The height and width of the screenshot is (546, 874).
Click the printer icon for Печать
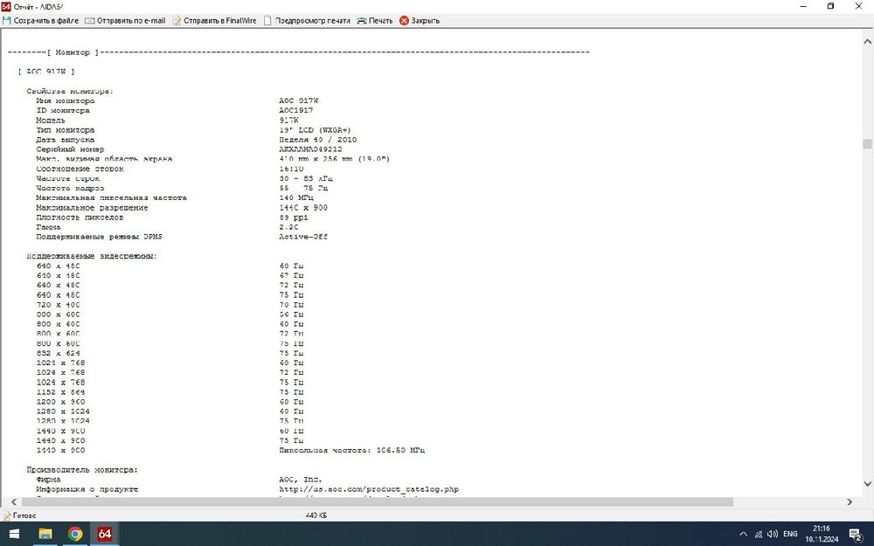[362, 21]
